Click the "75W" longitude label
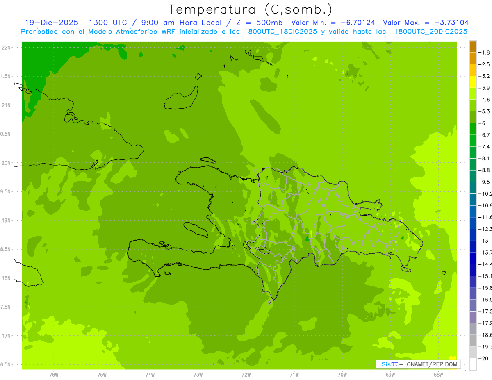 pyautogui.click(x=102, y=375)
